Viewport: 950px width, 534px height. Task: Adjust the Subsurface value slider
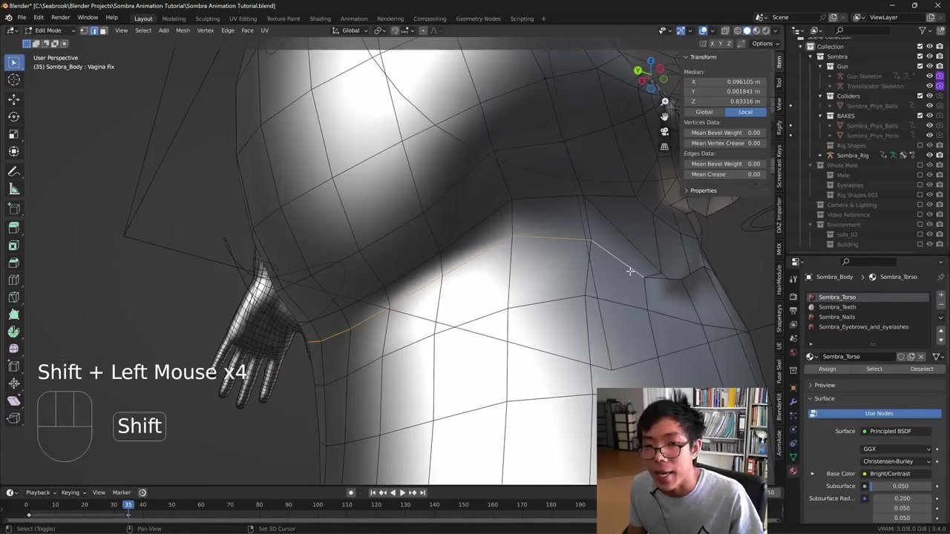[x=900, y=486]
